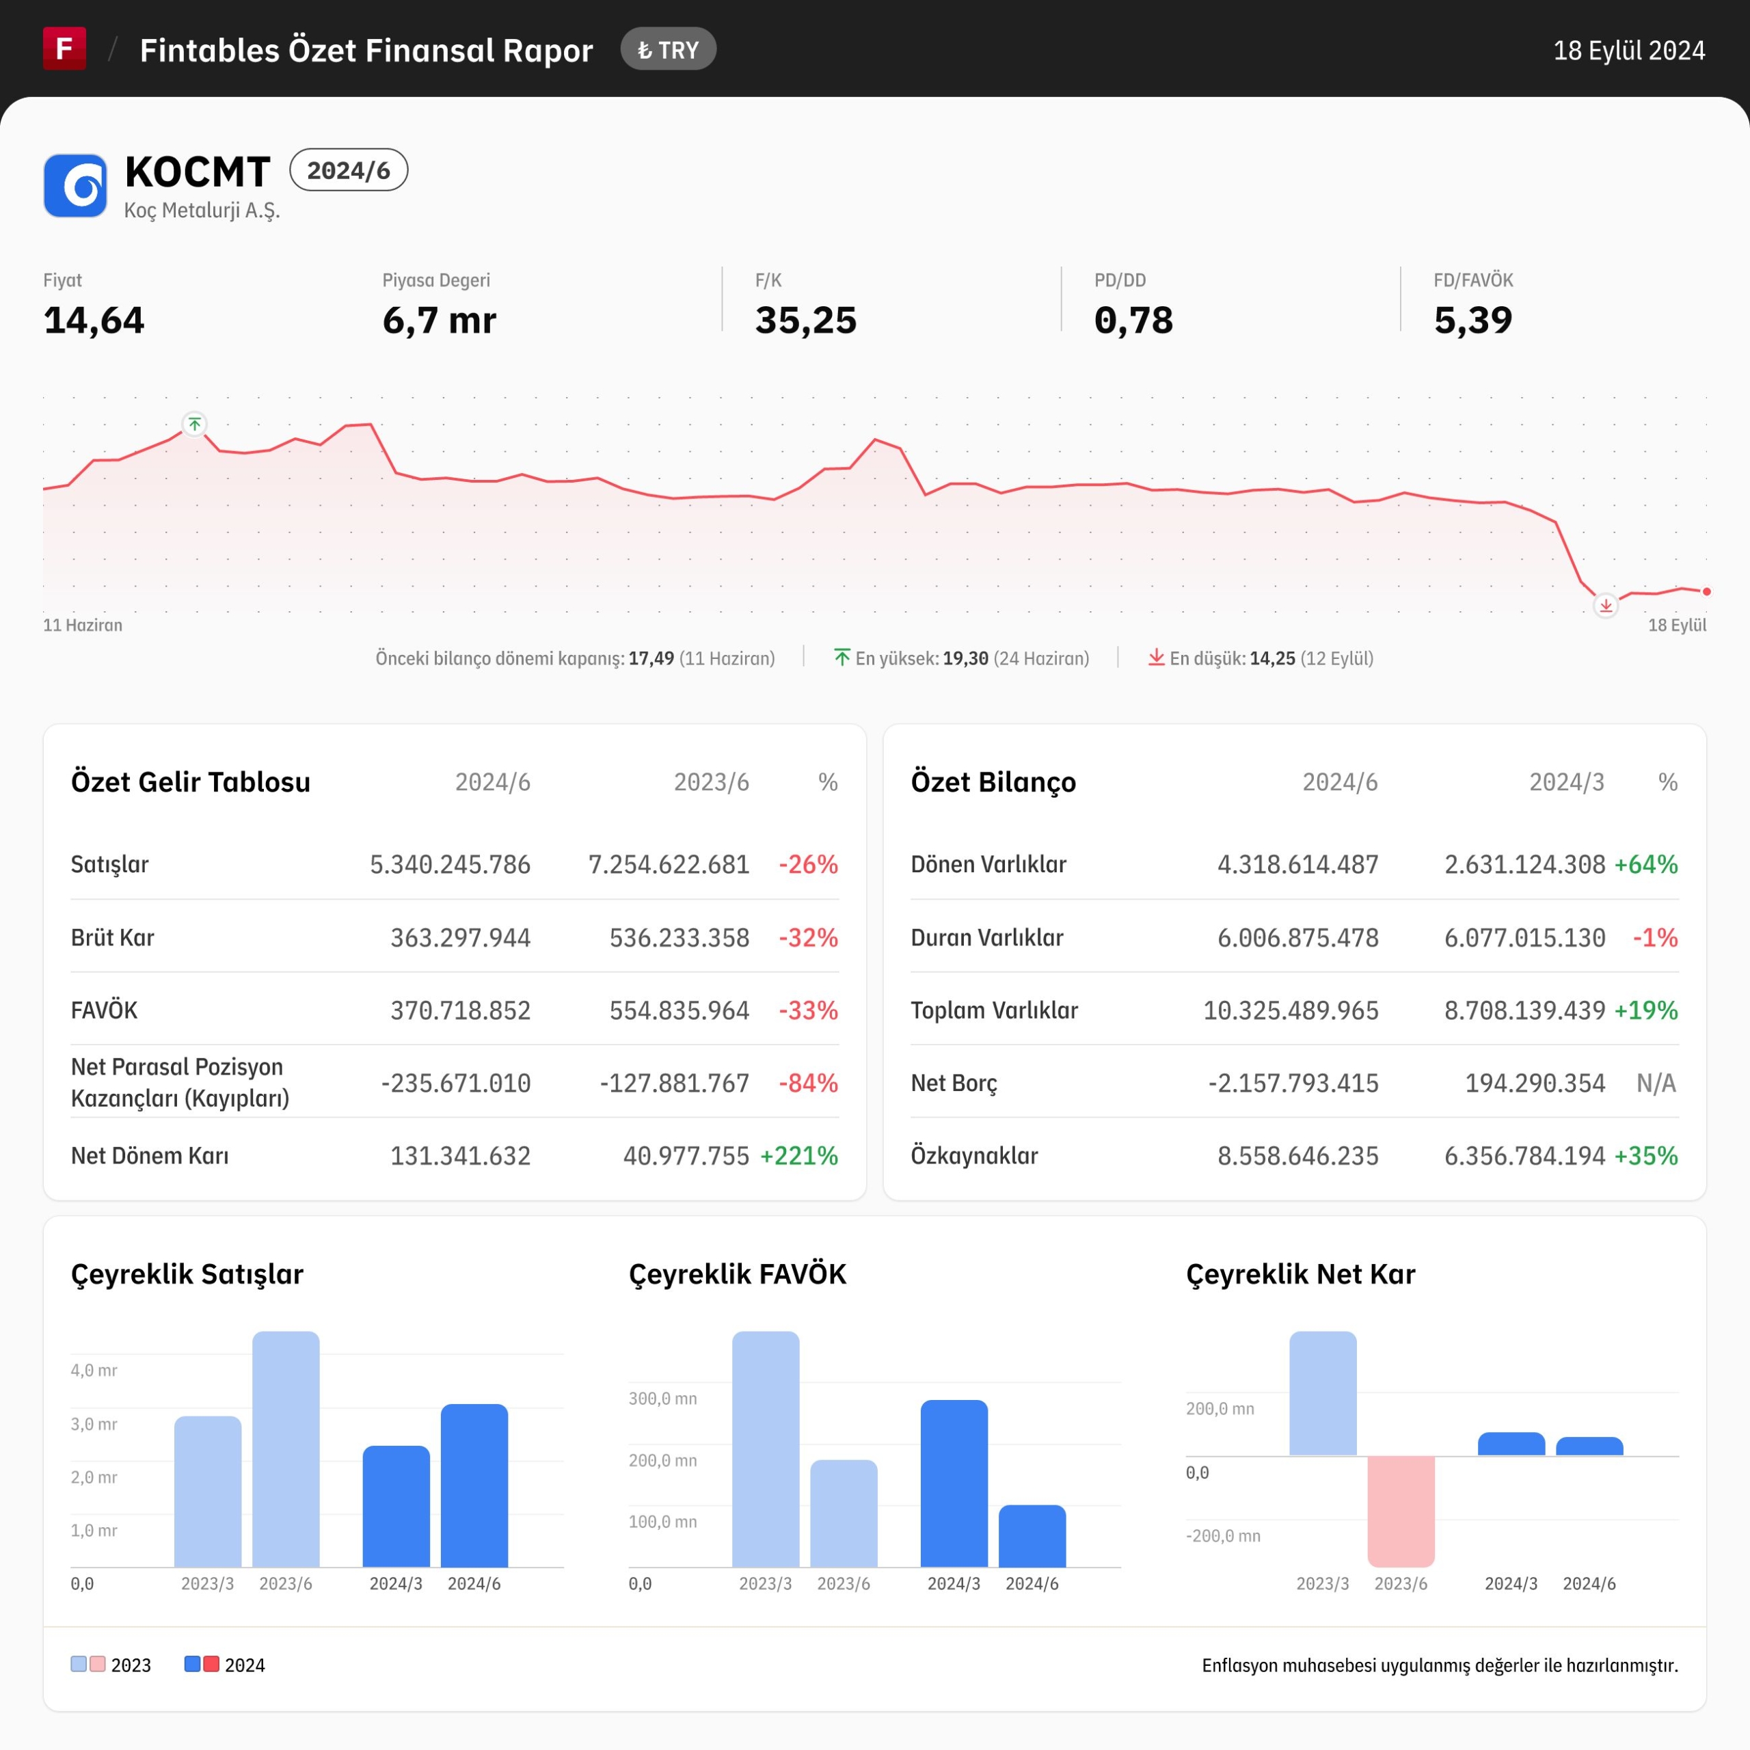Click Satışlar 2024/6 value 5.340.245.786

(450, 864)
